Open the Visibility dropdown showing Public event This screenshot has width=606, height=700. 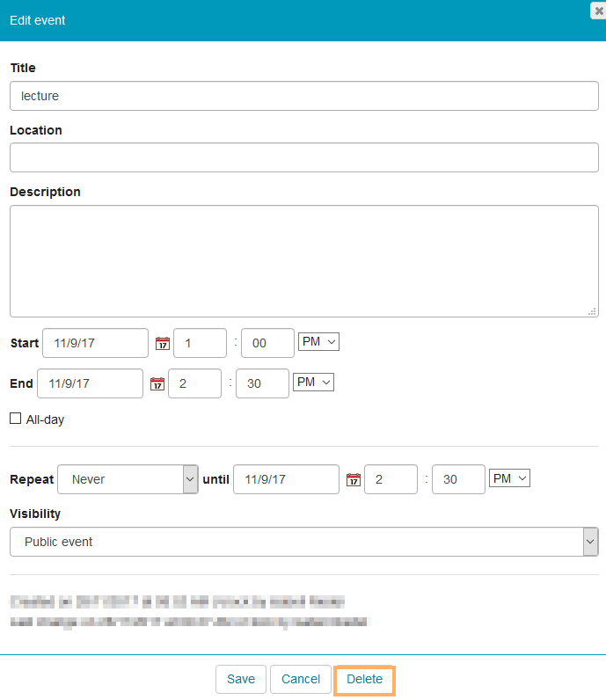click(x=303, y=542)
